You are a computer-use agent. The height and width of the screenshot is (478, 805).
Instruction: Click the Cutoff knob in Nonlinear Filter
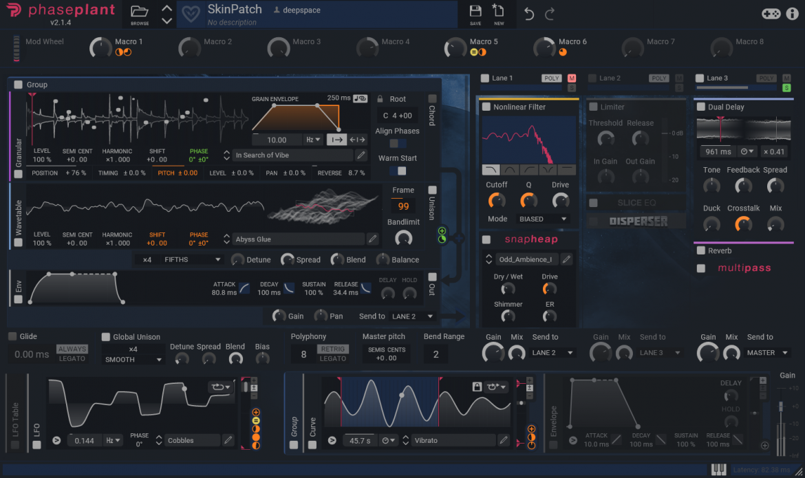[496, 200]
